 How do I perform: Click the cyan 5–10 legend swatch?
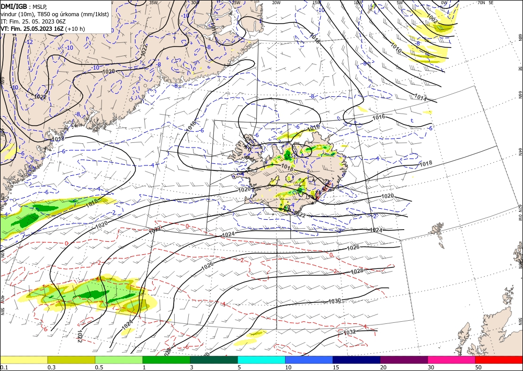(x=261, y=359)
